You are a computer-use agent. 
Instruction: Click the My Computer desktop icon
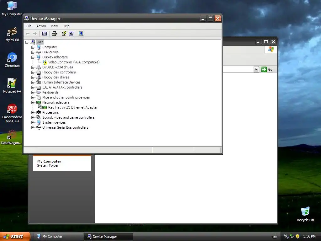tap(12, 8)
